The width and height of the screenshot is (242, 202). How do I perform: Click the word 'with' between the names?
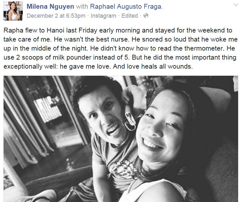[82, 6]
